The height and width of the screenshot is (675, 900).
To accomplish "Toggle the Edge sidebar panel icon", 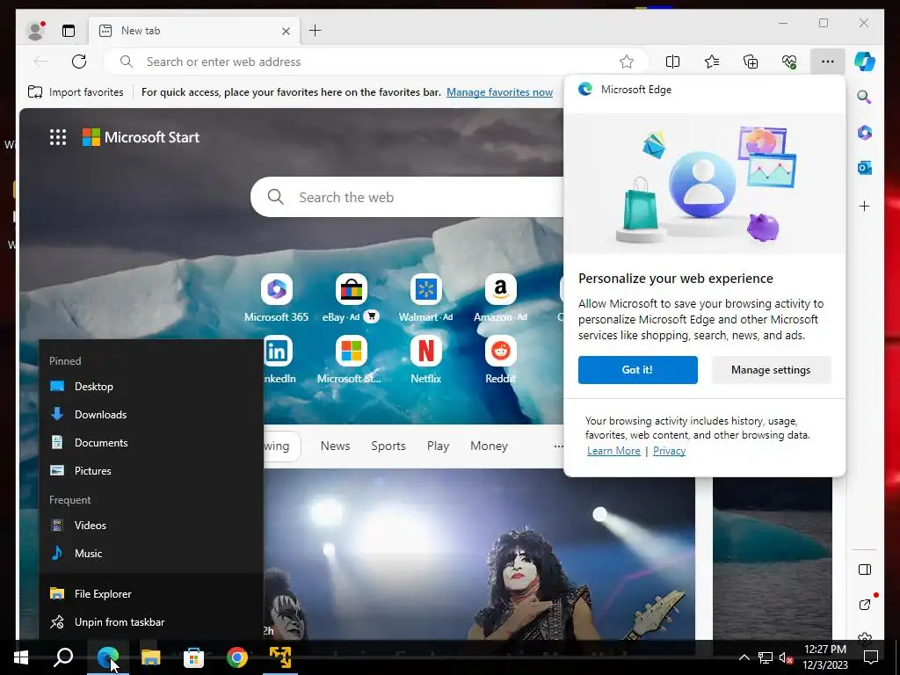I will point(865,570).
